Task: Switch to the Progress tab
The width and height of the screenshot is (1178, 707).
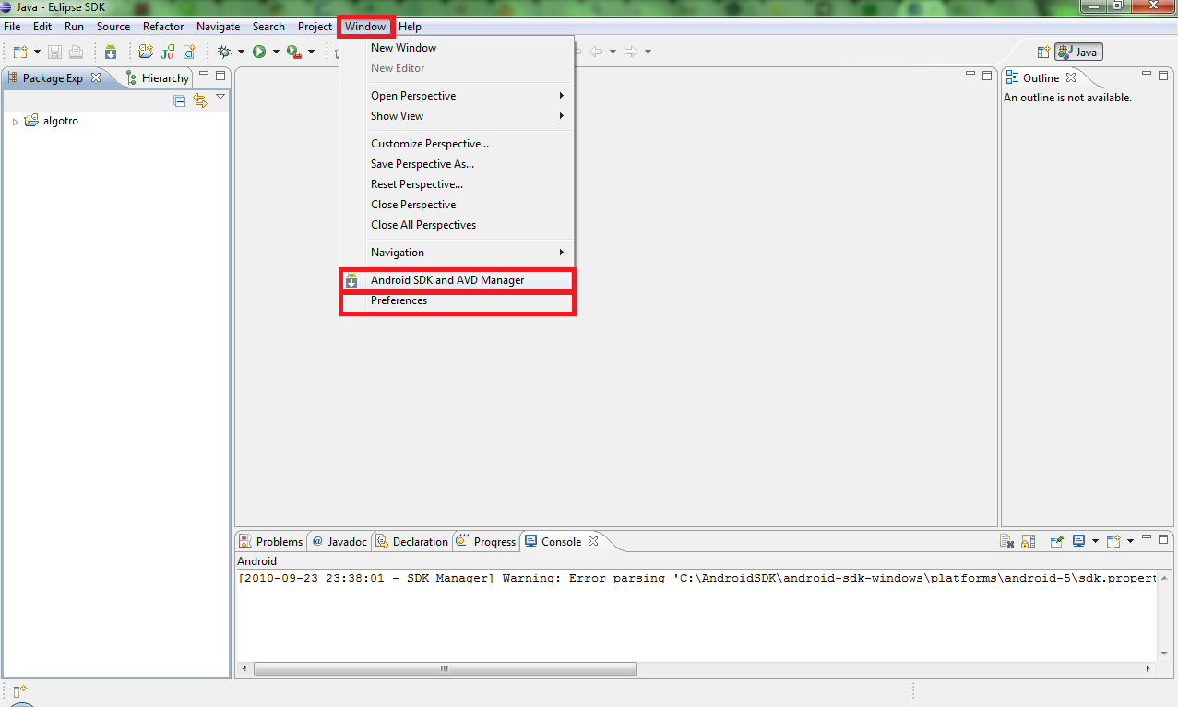Action: click(485, 542)
